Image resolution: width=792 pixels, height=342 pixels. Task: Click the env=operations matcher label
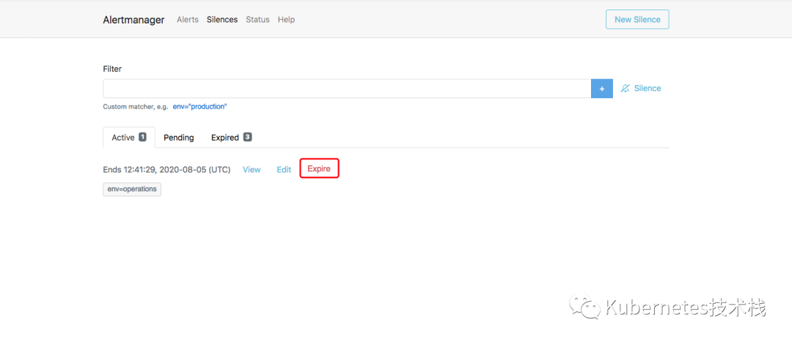[132, 189]
